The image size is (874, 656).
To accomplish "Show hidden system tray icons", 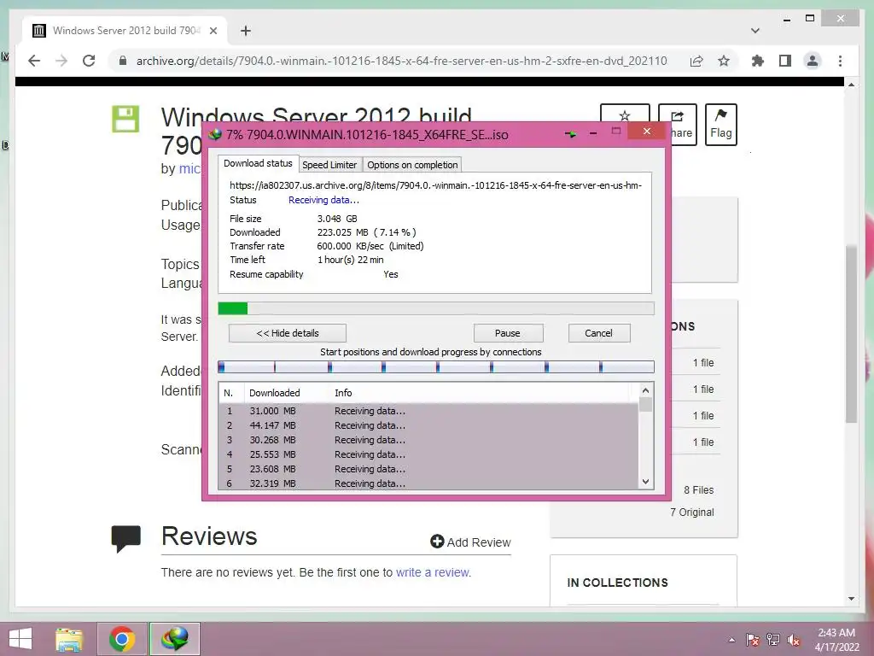I will point(731,640).
